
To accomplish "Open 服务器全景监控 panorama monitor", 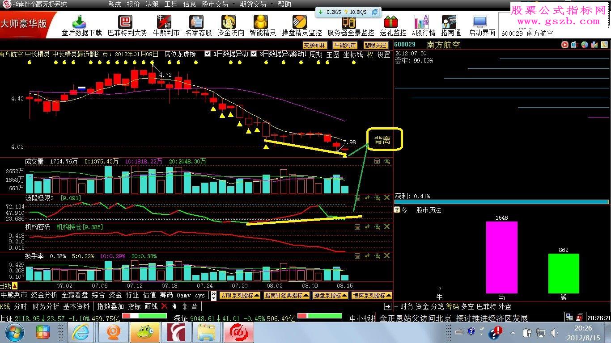I will [351, 25].
